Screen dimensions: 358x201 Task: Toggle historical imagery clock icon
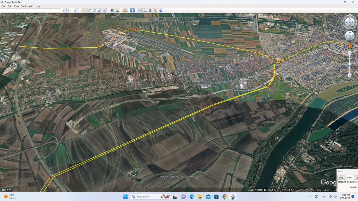pyautogui.click(x=112, y=11)
